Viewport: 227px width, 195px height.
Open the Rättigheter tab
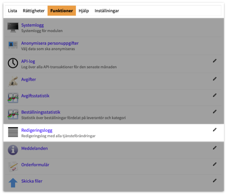click(34, 11)
